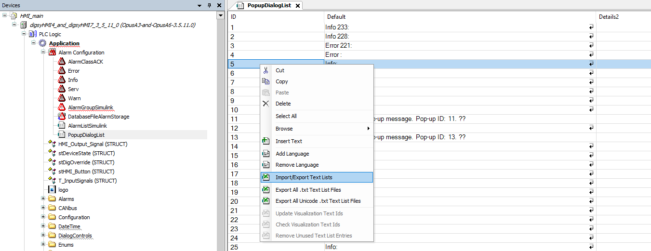The image size is (651, 251).
Task: Click the Devices tree scroll-up arrow
Action: [x=221, y=16]
